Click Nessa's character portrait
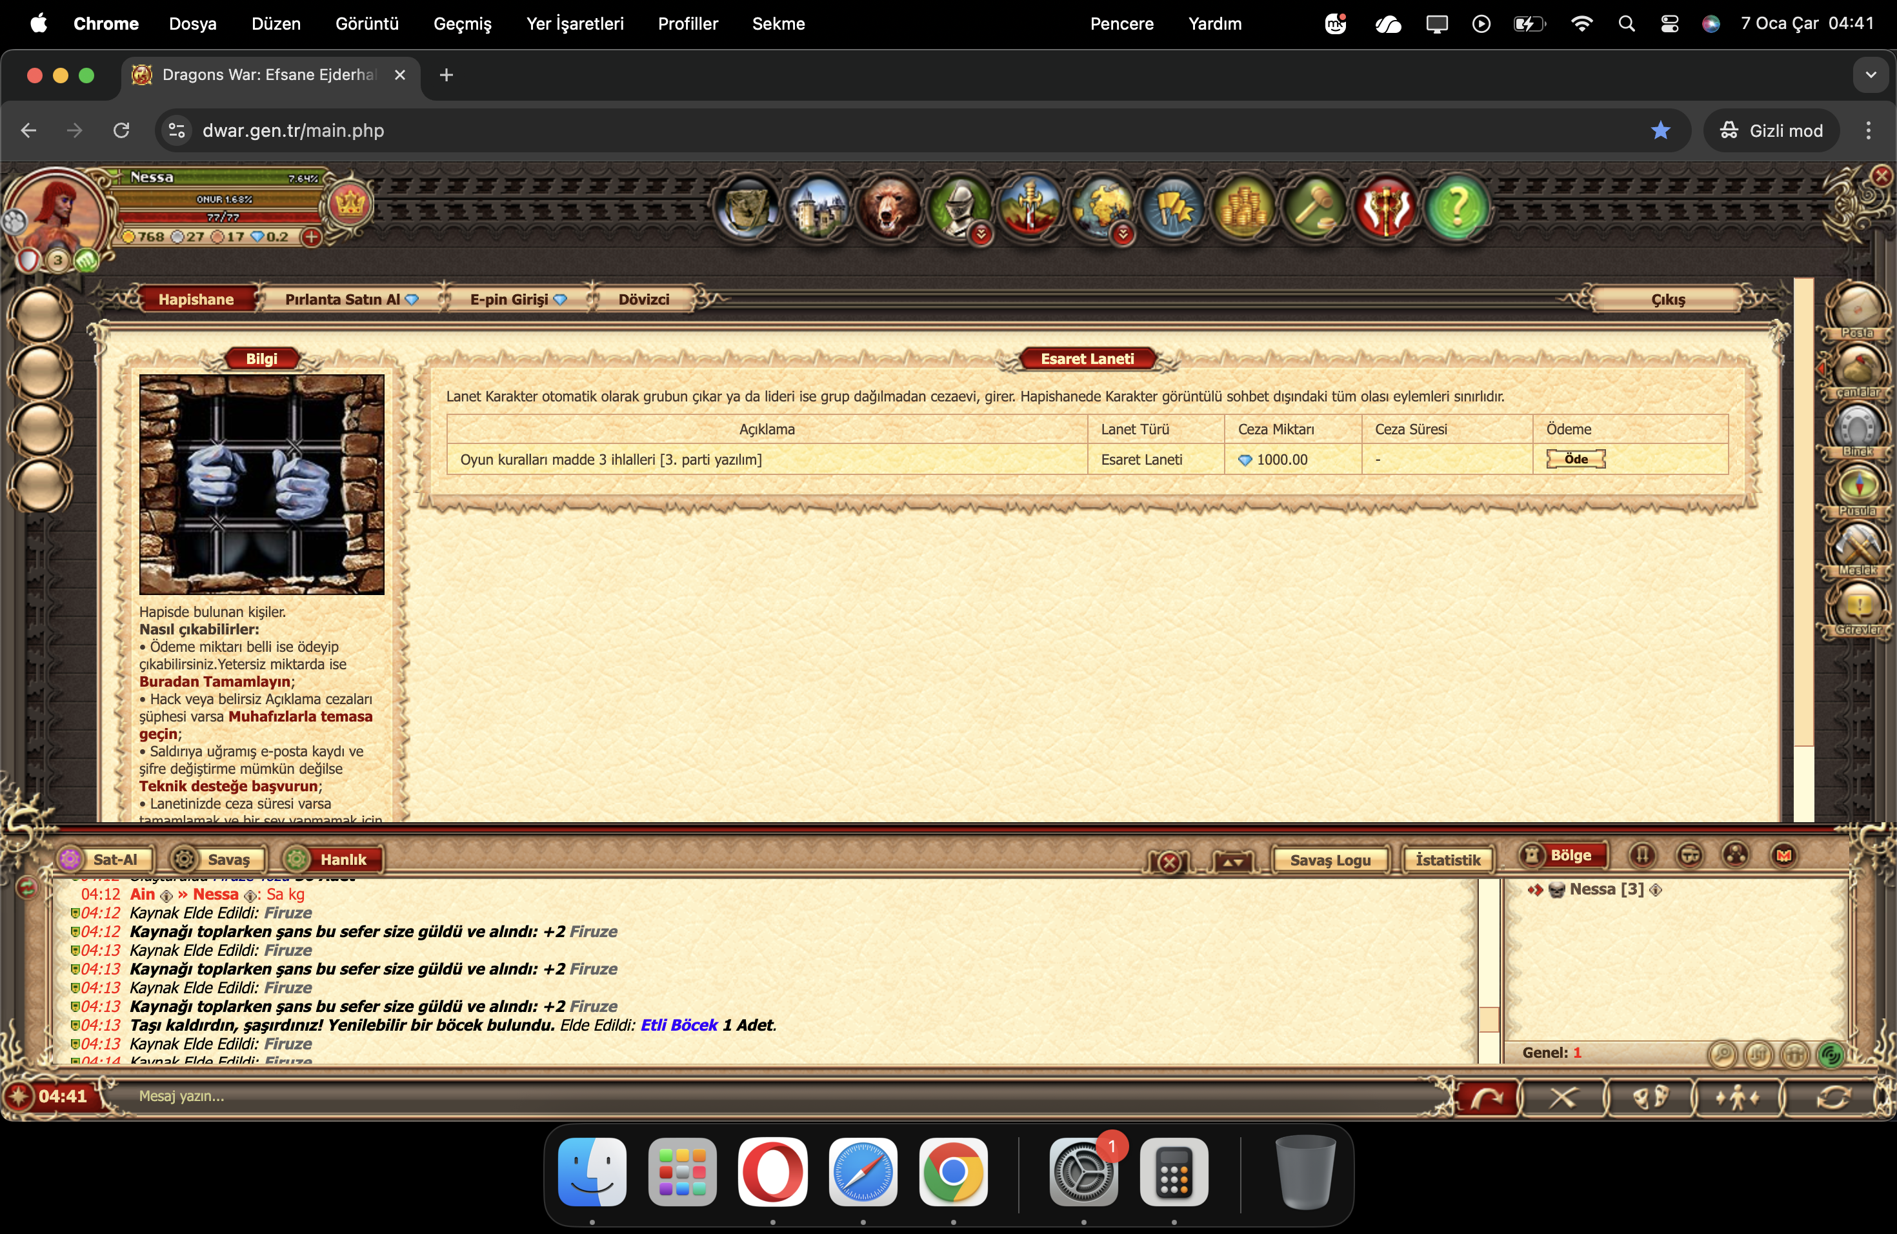Screen dimensions: 1897x1234 [55, 212]
